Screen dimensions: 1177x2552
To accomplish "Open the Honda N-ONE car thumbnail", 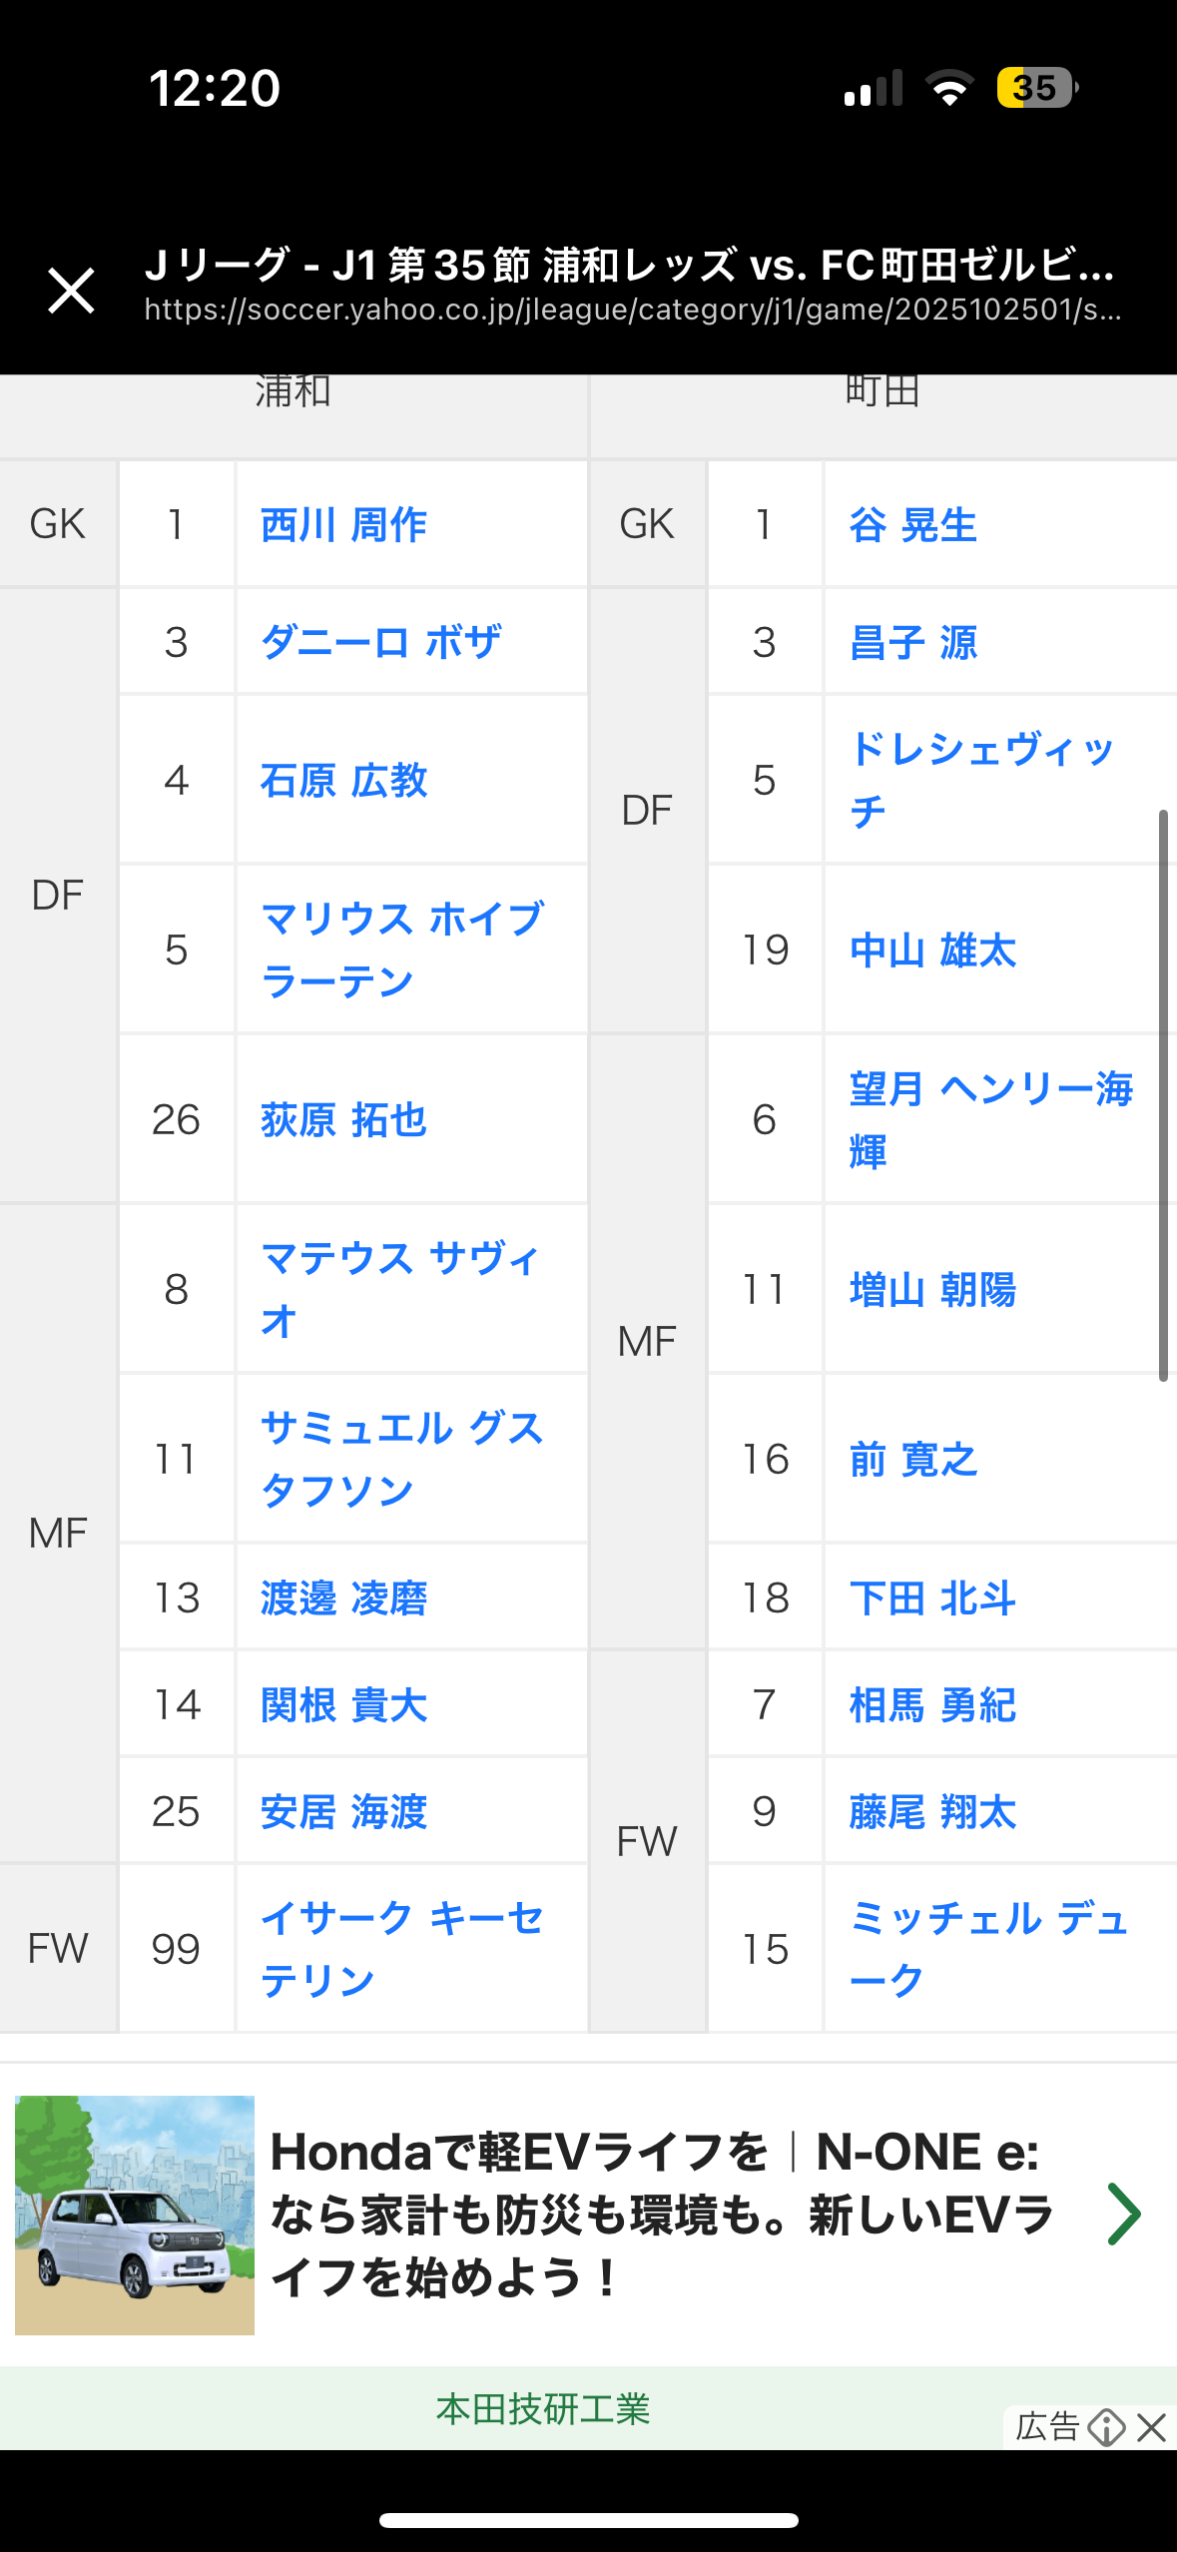I will (135, 2214).
